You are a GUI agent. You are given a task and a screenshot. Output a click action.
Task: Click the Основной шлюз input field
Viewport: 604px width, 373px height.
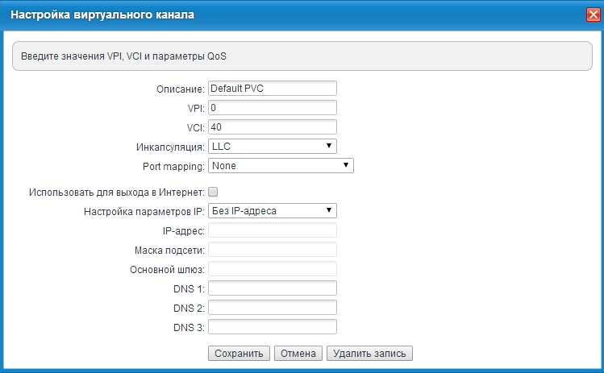point(272,269)
